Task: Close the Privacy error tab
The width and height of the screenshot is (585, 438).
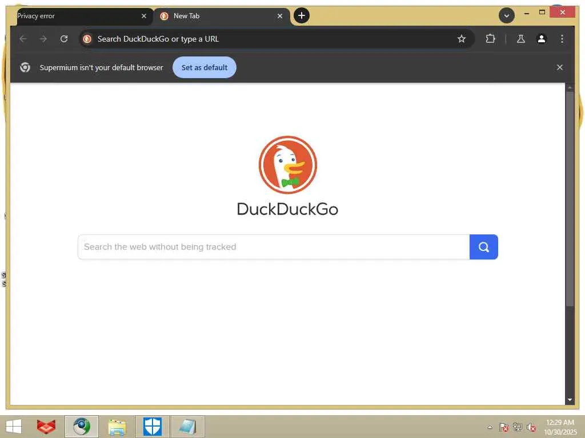Action: pos(144,16)
